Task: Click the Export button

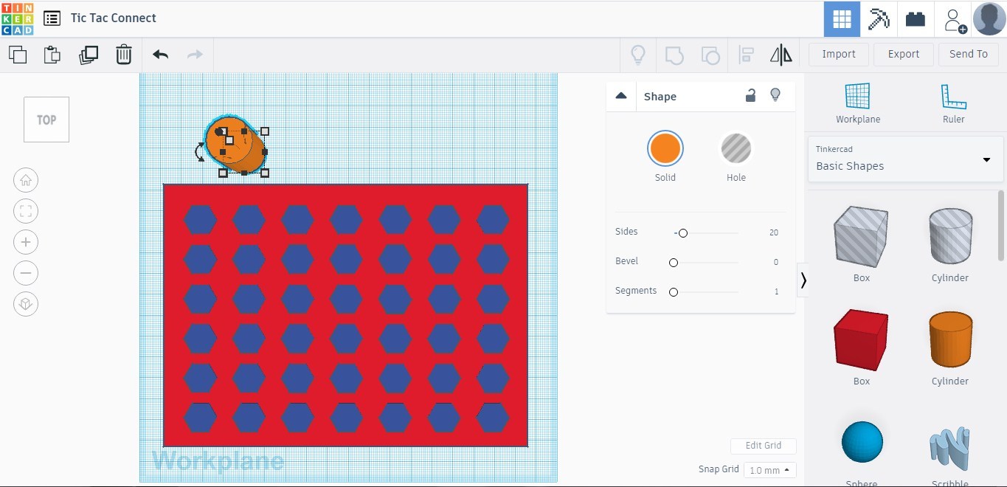Action: (903, 54)
